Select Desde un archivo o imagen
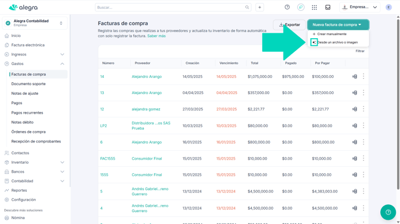Screen dimensions: 400x224 (337, 42)
